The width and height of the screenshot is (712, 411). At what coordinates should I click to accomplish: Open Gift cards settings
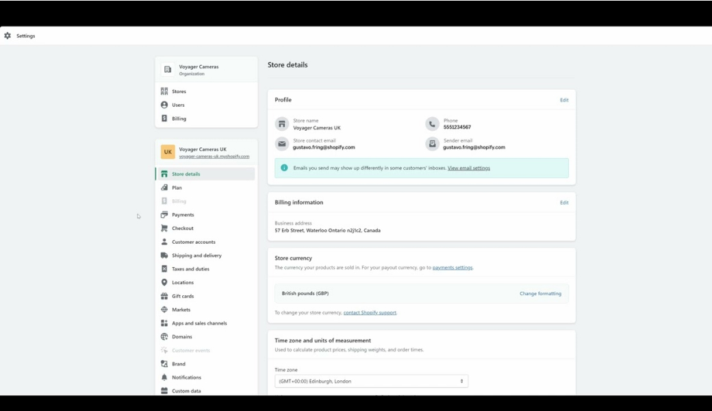tap(183, 296)
